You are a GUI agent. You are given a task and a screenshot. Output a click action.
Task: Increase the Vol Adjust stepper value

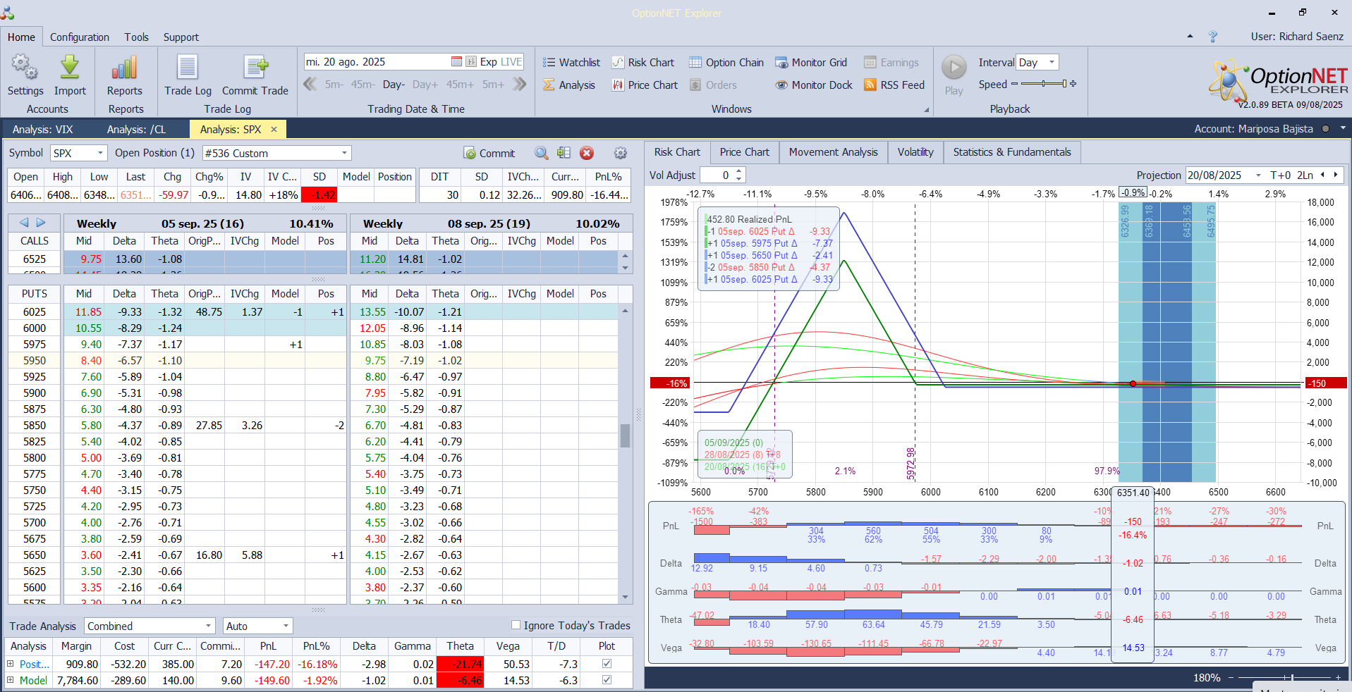(x=738, y=171)
